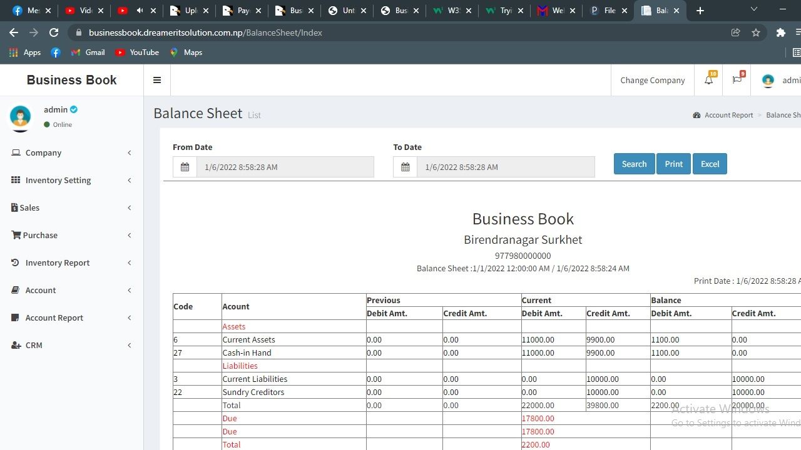Click the admin avatar in top bar
This screenshot has width=801, height=450.
(768, 80)
